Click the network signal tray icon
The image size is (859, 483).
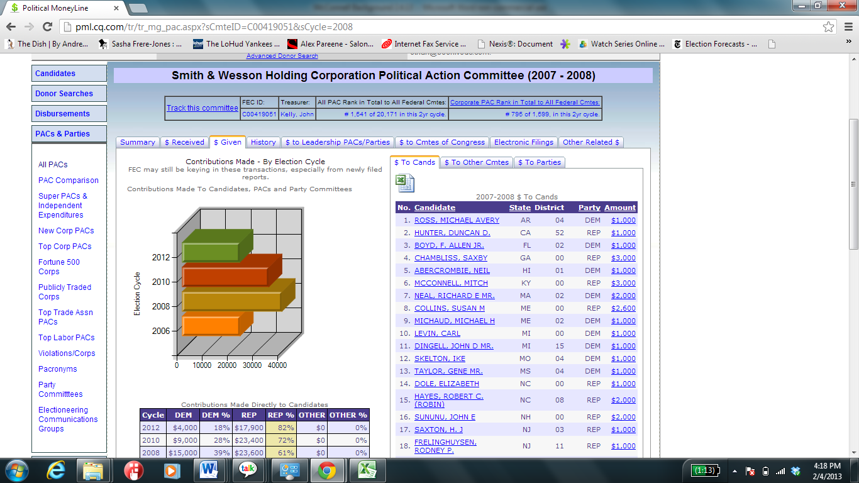click(x=780, y=470)
